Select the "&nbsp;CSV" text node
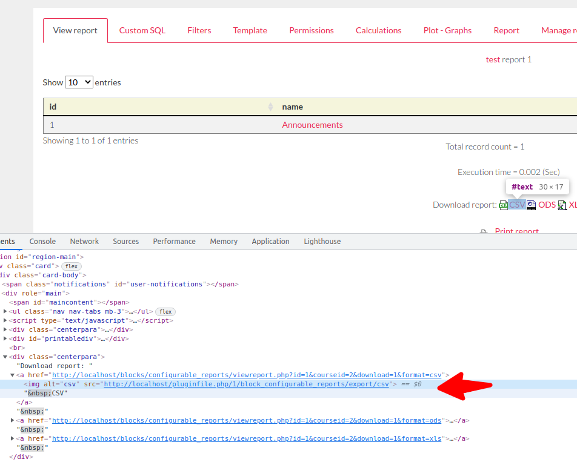The height and width of the screenshot is (462, 577). [46, 393]
